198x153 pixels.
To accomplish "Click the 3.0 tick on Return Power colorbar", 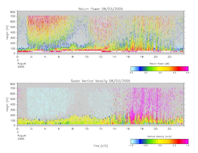I will (x=146, y=73).
